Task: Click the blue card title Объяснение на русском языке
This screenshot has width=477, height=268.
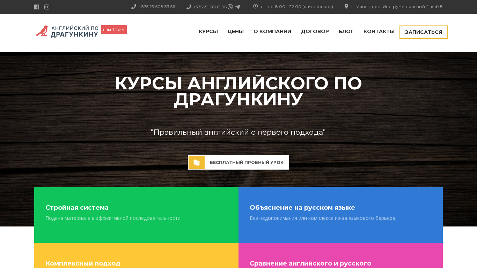Action: tap(302, 208)
